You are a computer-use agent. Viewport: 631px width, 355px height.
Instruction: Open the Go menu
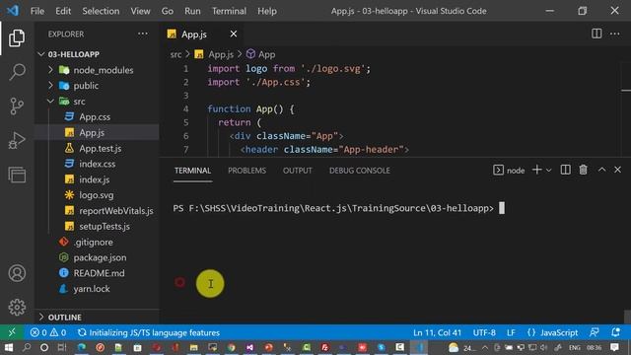point(168,11)
